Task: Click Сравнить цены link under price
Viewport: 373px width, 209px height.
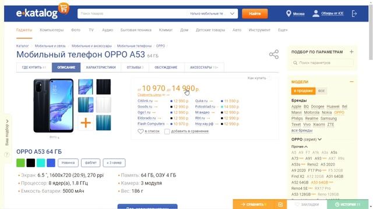Action: point(149,95)
